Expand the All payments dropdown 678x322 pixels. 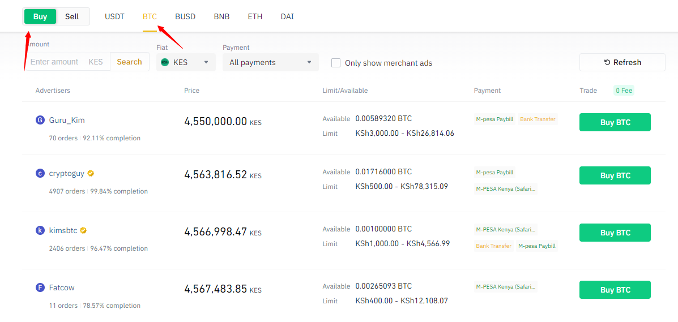point(270,62)
